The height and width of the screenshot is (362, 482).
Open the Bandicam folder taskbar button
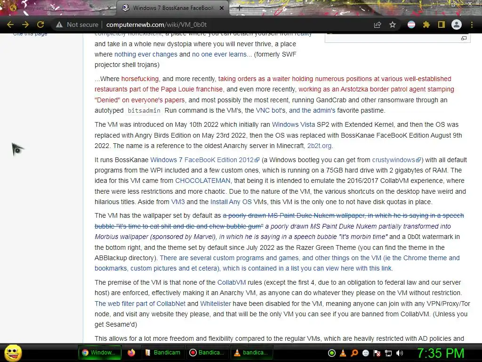(163, 353)
